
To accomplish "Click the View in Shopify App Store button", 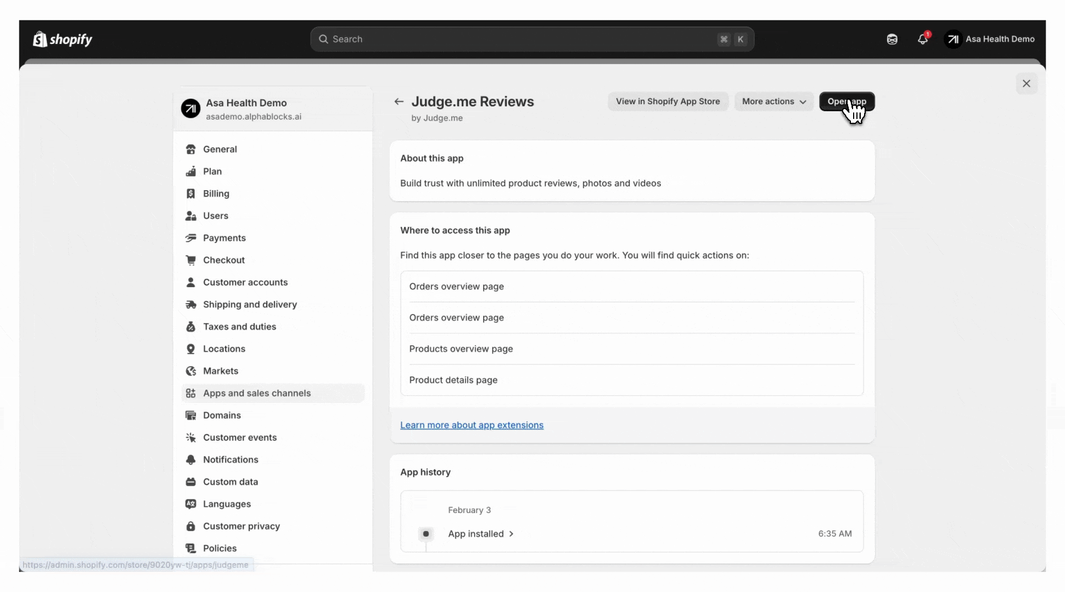I will [x=668, y=101].
